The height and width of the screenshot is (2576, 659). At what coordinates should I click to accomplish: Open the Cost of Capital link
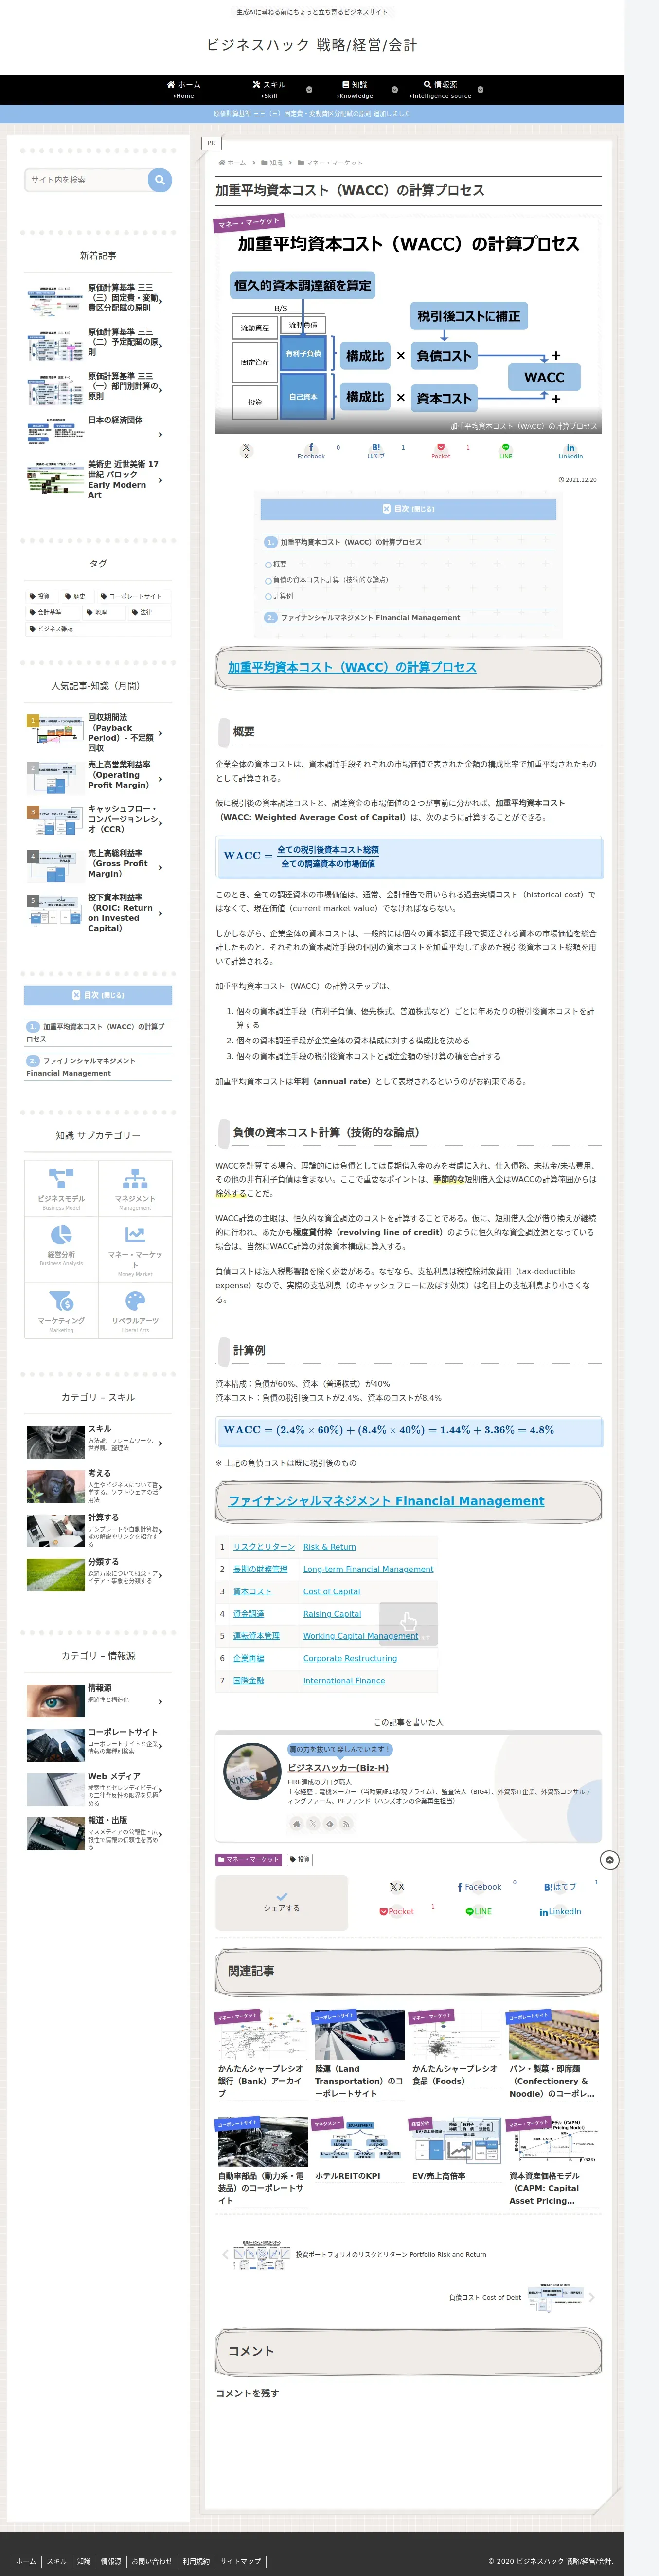point(332,1591)
